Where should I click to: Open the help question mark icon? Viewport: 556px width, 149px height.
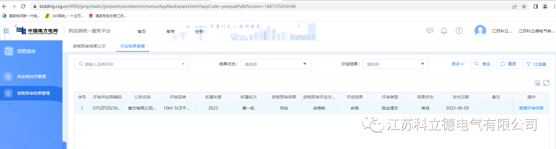(x=459, y=31)
